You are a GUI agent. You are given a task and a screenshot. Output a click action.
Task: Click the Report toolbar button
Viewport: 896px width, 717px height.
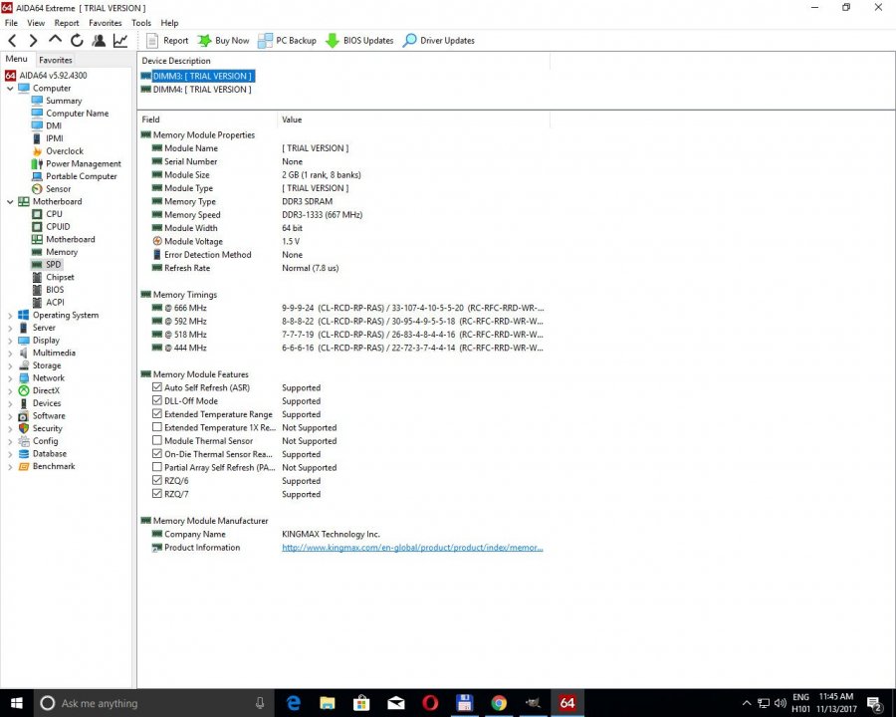[x=167, y=41]
